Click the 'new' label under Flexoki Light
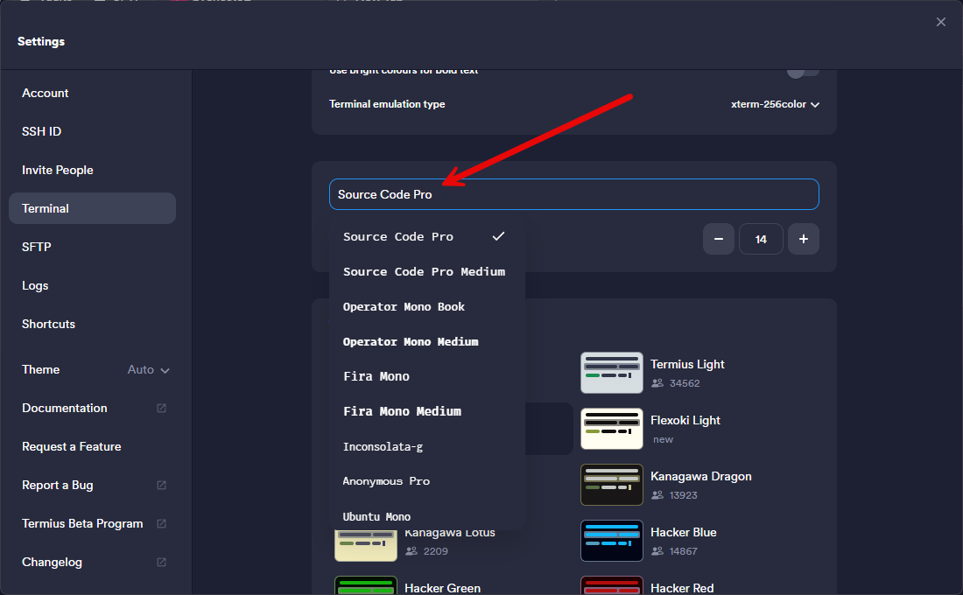Image resolution: width=963 pixels, height=595 pixels. pyautogui.click(x=663, y=439)
